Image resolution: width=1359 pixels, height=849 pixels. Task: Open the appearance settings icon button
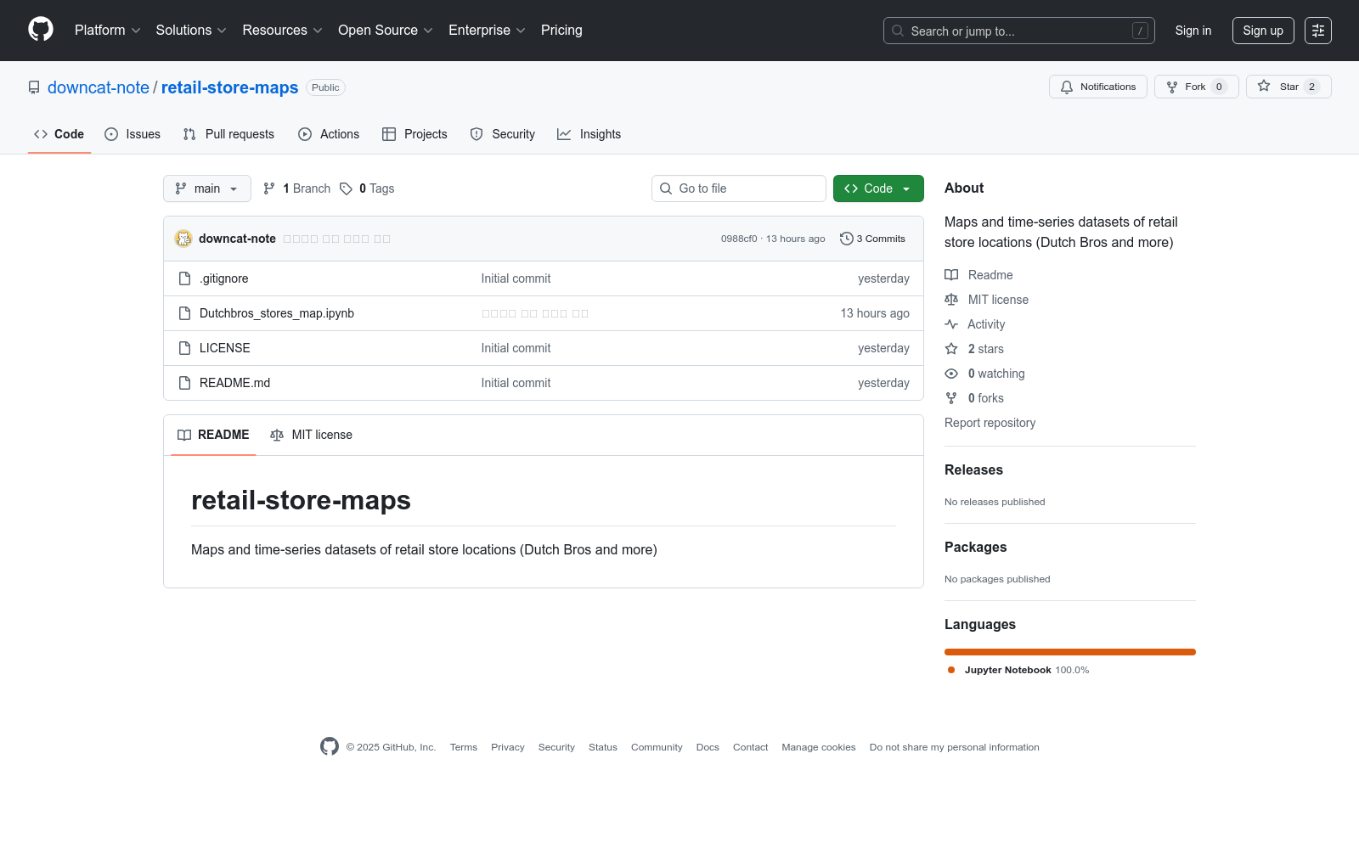1318,31
